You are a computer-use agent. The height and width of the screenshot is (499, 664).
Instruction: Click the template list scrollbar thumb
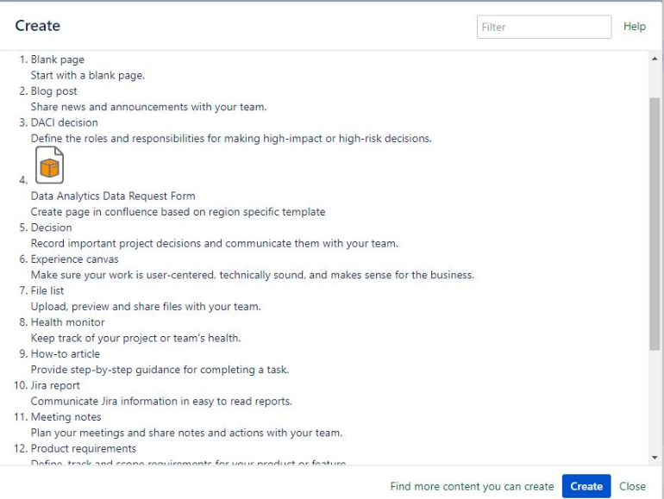655,223
